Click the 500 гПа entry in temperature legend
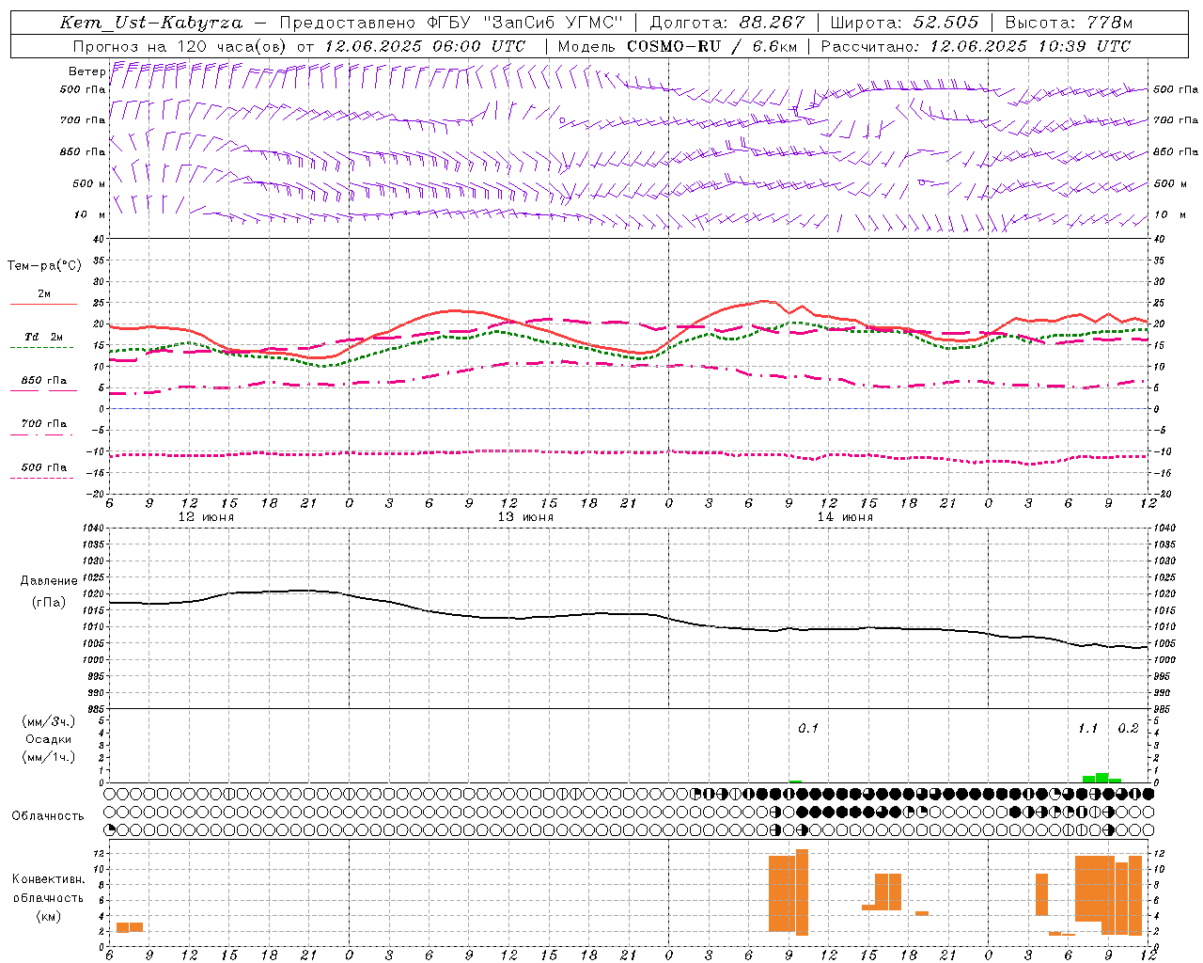 (44, 467)
